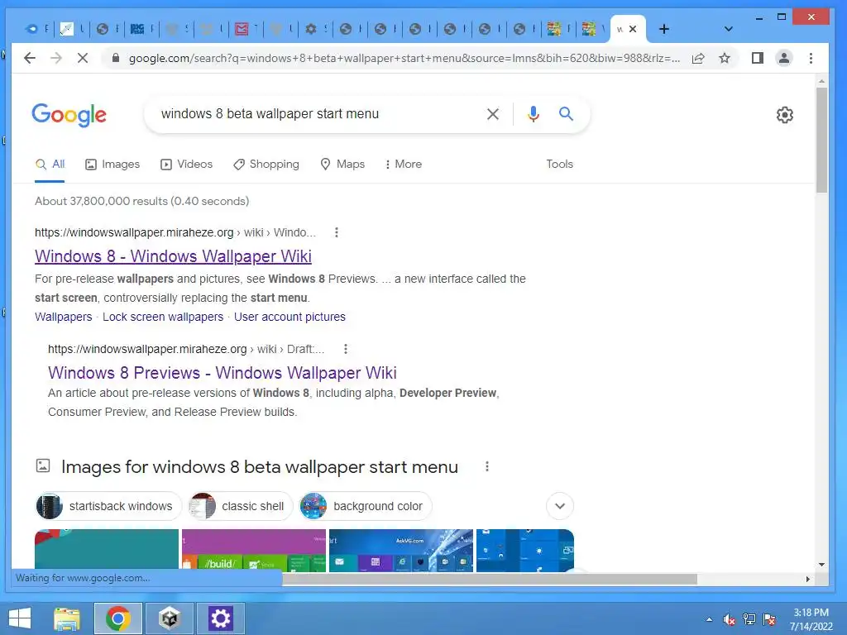
Task: Expand the tab search dropdown
Action: [x=728, y=29]
